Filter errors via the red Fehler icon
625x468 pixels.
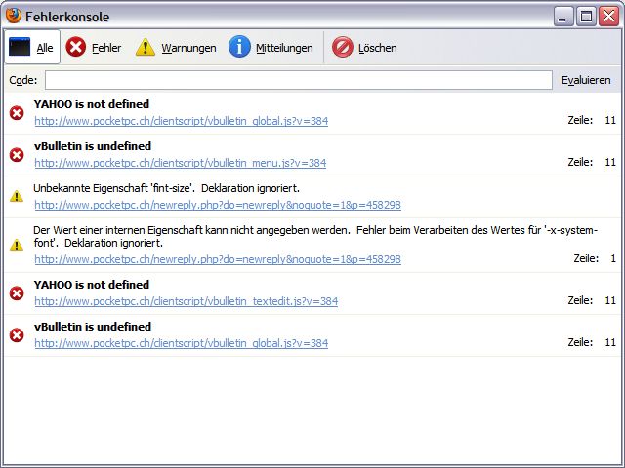76,47
